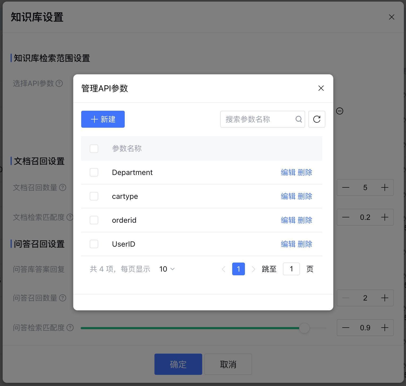The image size is (406, 386).
Task: Decrease 问答检索匹配度 value with minus icon
Action: pos(345,328)
